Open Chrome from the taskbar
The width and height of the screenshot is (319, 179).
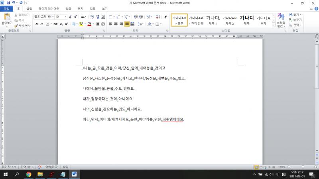(29, 174)
